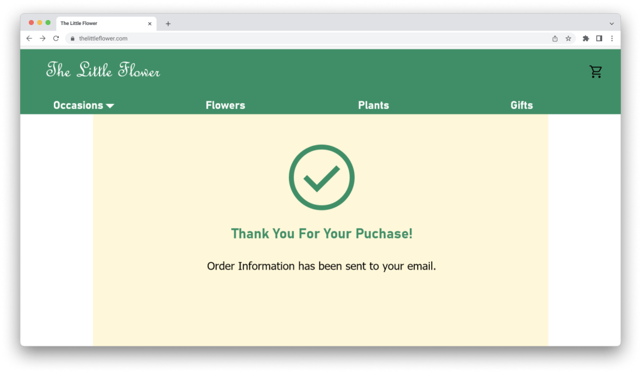Navigate to the Gifts category
Viewport: 641px width, 373px height.
point(521,105)
